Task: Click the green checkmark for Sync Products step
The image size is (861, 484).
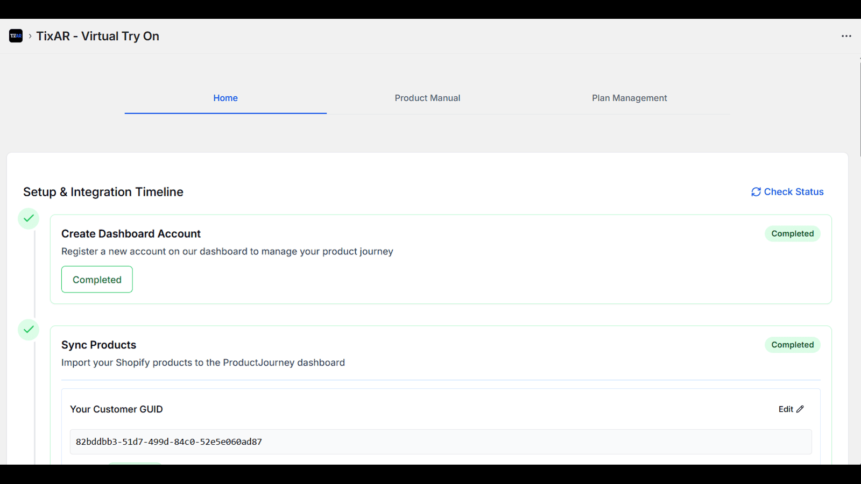Action: (29, 330)
